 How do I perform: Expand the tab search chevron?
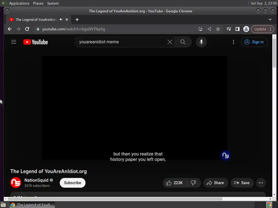(270, 19)
